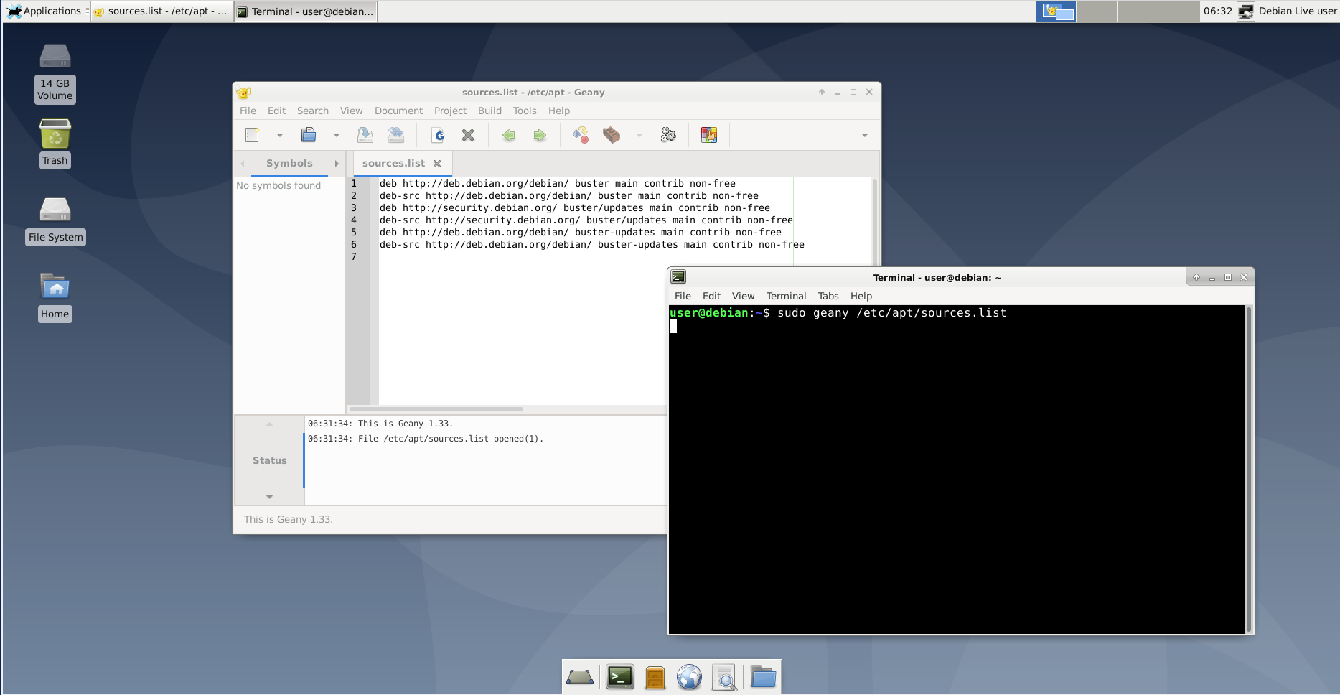Click the Show Desktop dock icon
Viewport: 1340px width, 695px height.
(x=580, y=677)
